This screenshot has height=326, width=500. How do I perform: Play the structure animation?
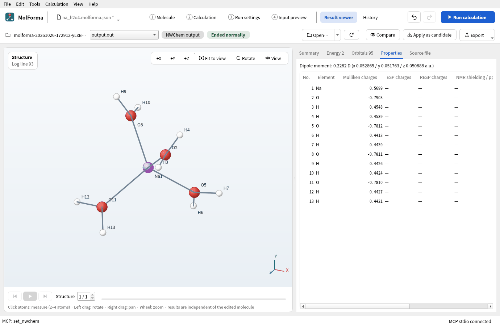30,296
